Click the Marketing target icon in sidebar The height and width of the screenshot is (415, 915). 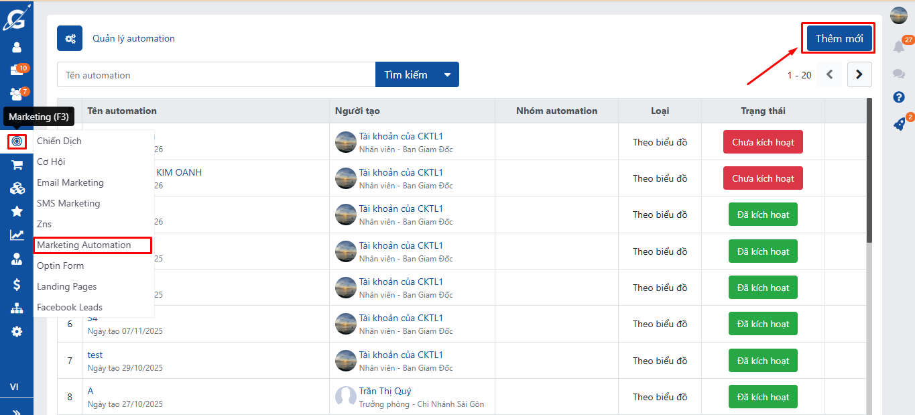coord(17,141)
